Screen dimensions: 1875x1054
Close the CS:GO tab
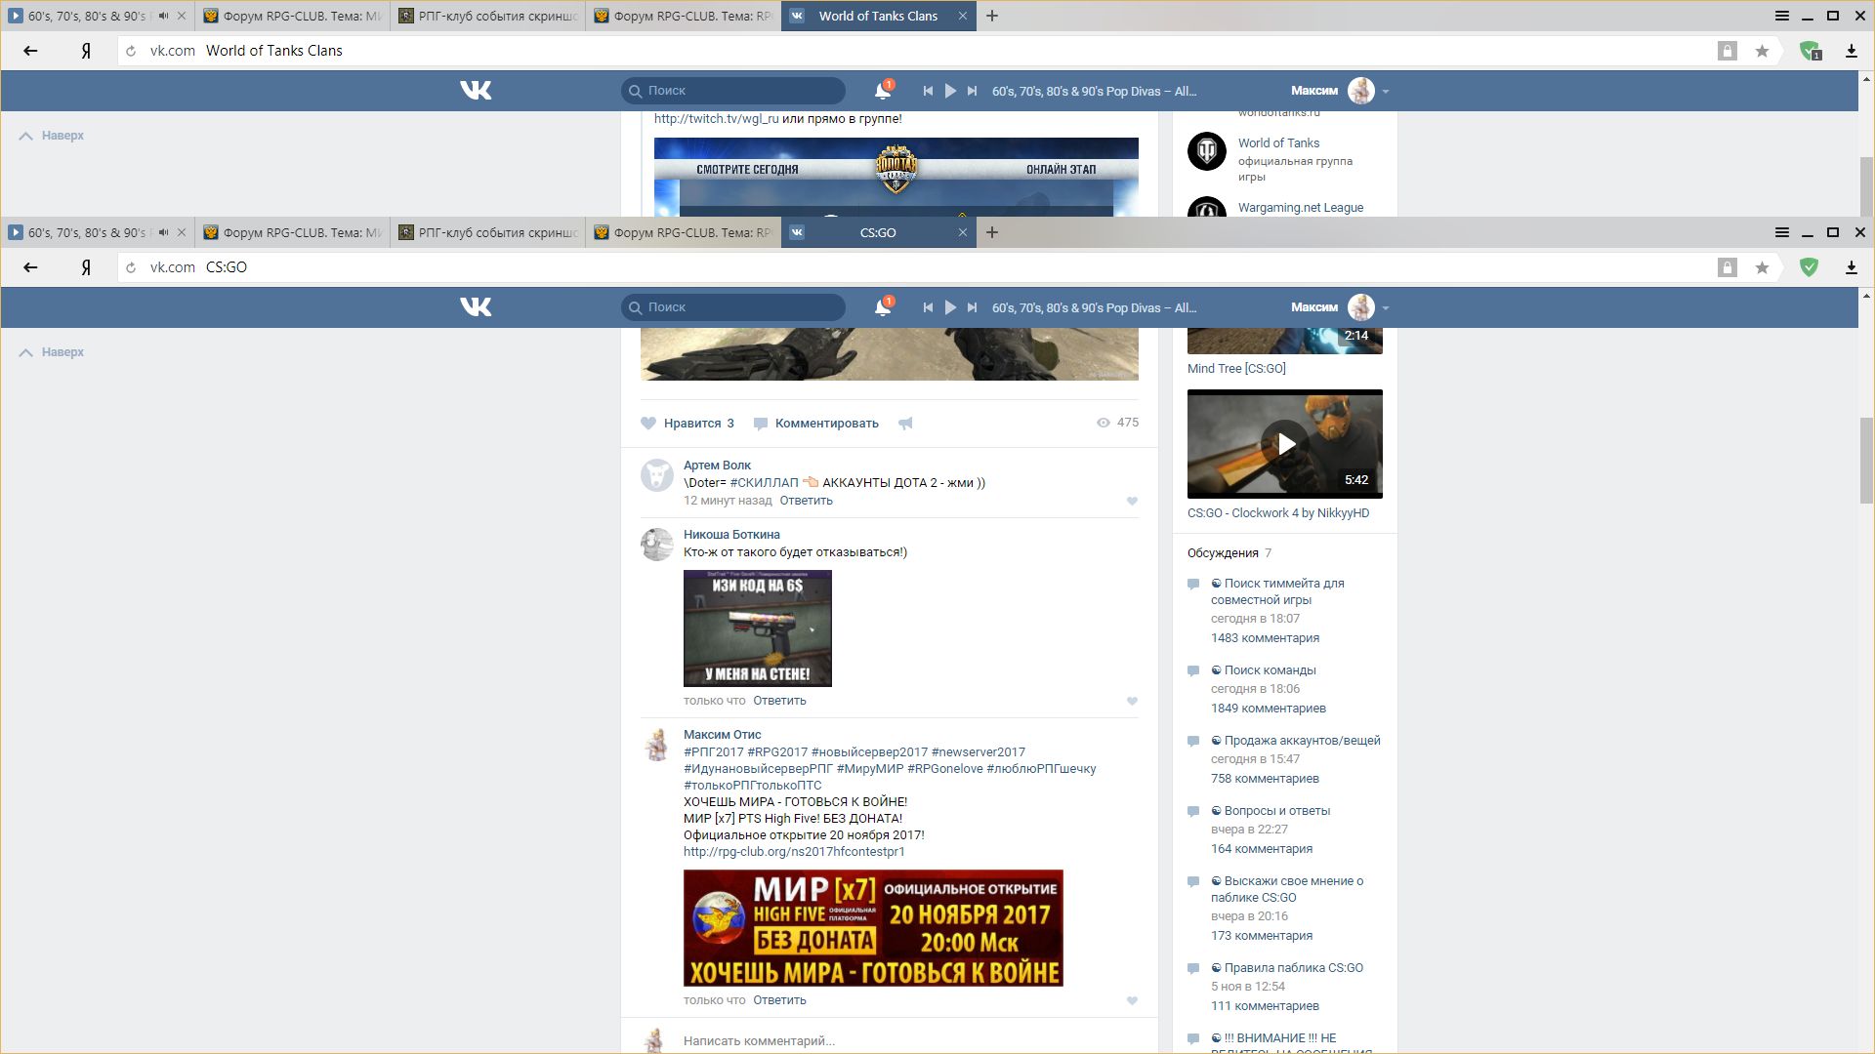click(x=963, y=232)
